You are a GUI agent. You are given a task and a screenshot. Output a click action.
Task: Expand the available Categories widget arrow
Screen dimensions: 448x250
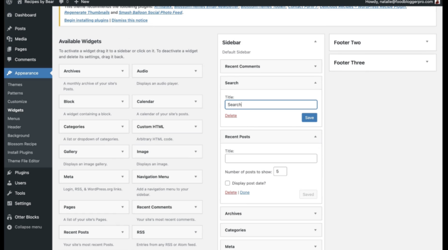pyautogui.click(x=123, y=126)
